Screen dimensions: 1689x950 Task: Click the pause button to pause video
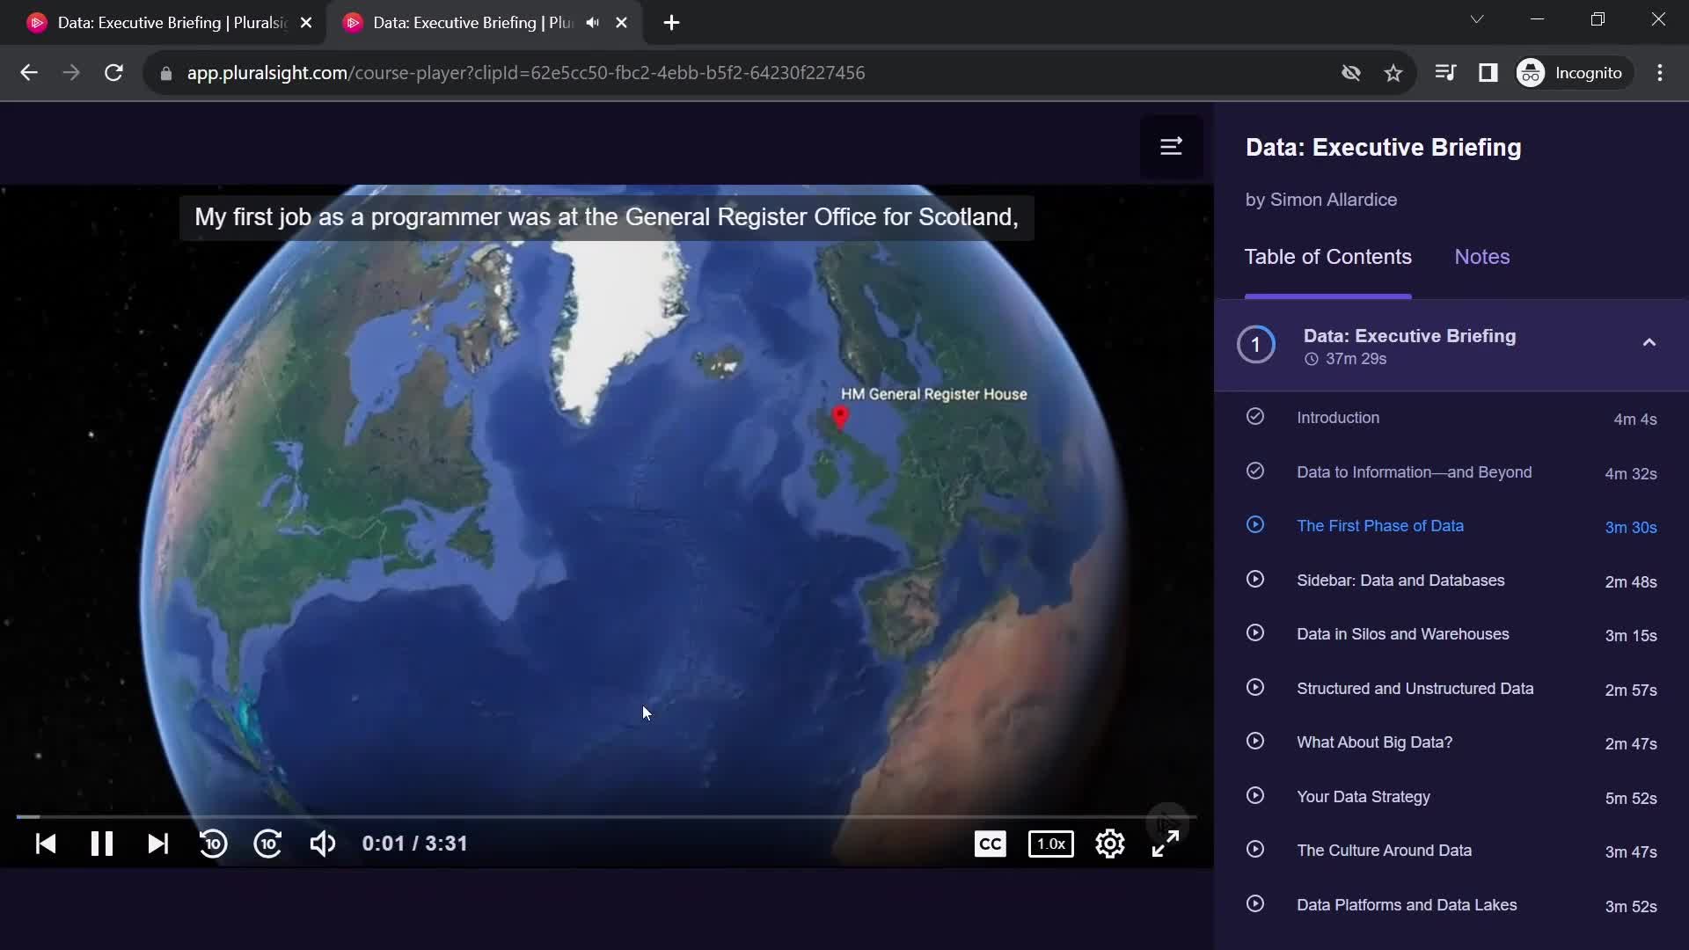tap(102, 844)
